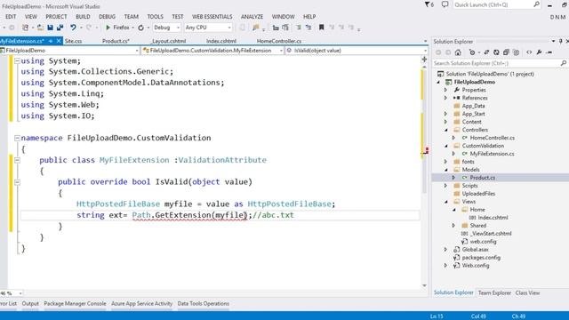The image size is (569, 320).
Task: Open the feedback speech bubble icon
Action: (x=445, y=4)
